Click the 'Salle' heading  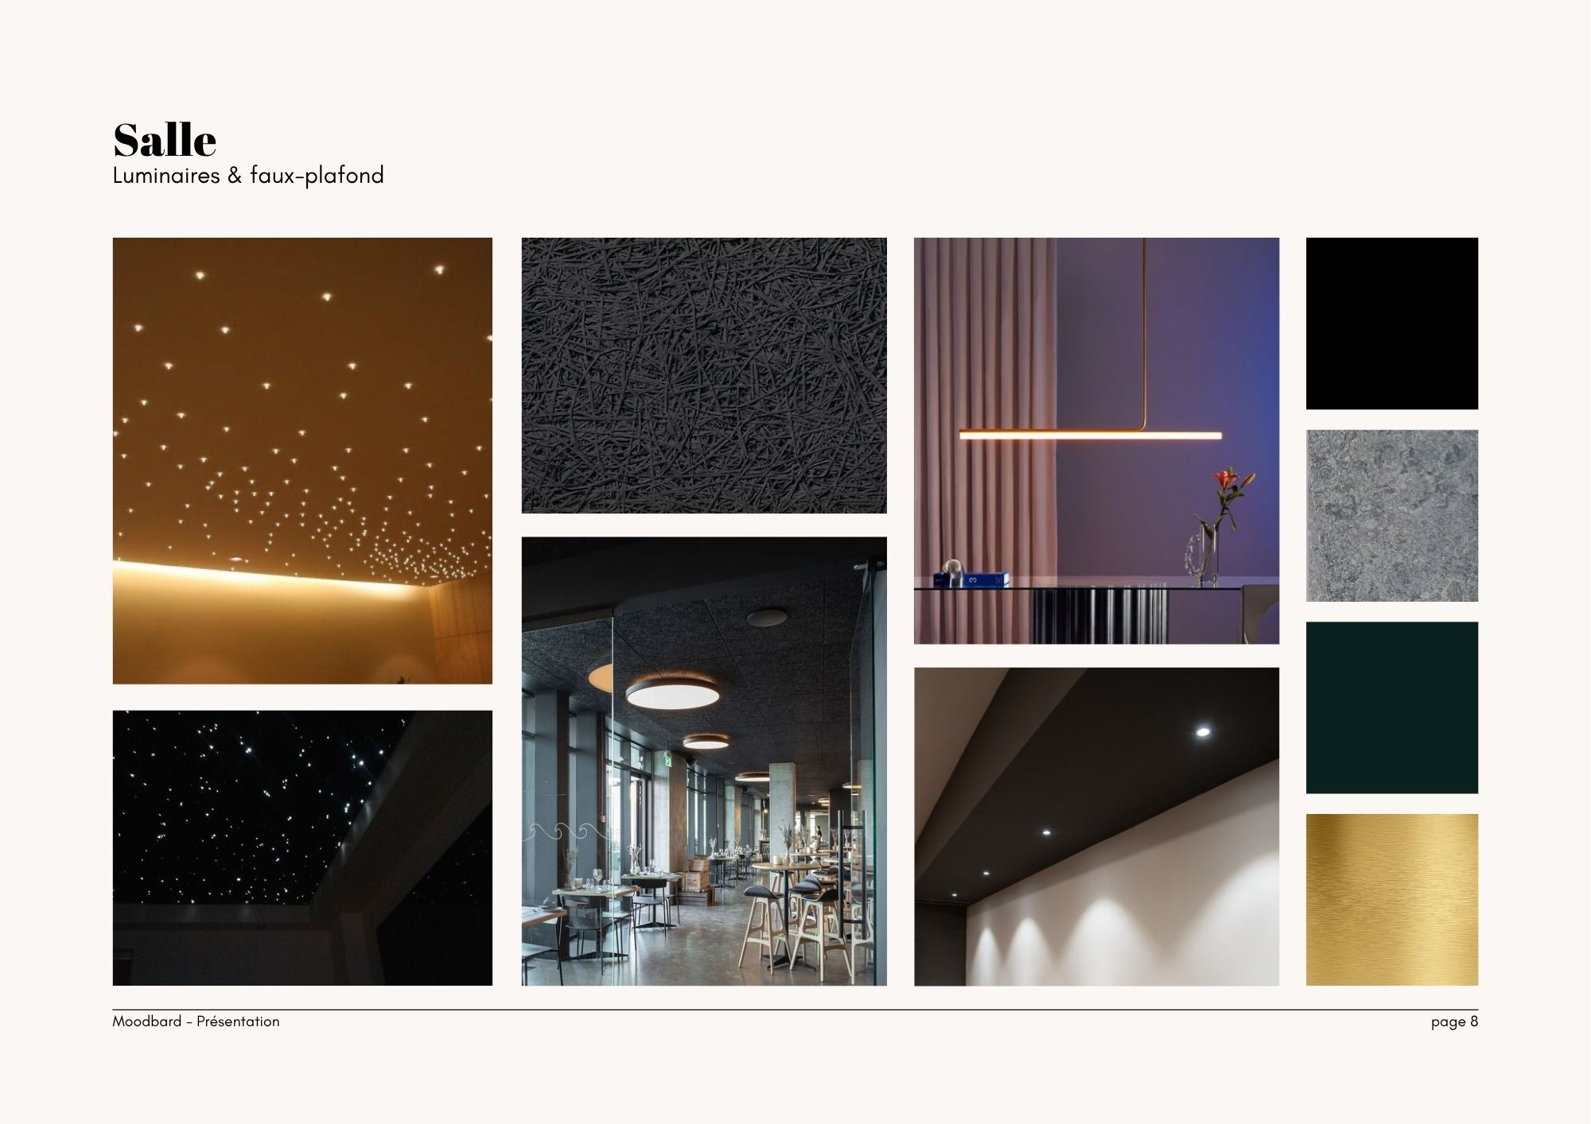click(165, 141)
